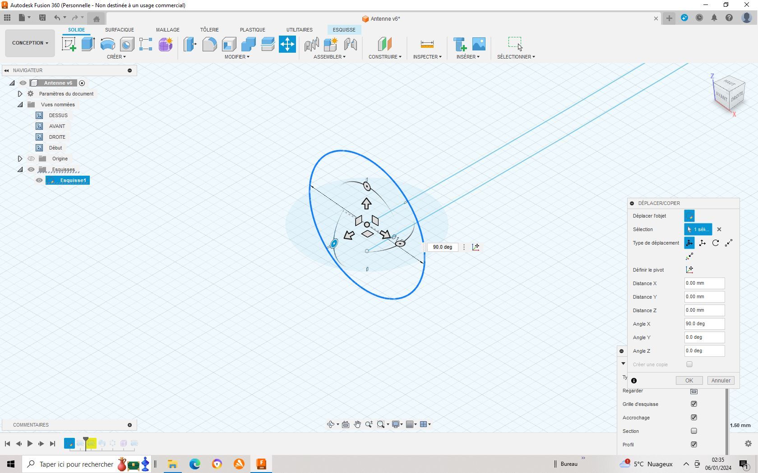The height and width of the screenshot is (473, 758).
Task: Uncheck the Profil checkbox
Action: tap(694, 445)
